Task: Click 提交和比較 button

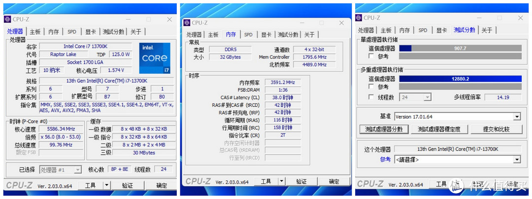Action: [x=497, y=129]
